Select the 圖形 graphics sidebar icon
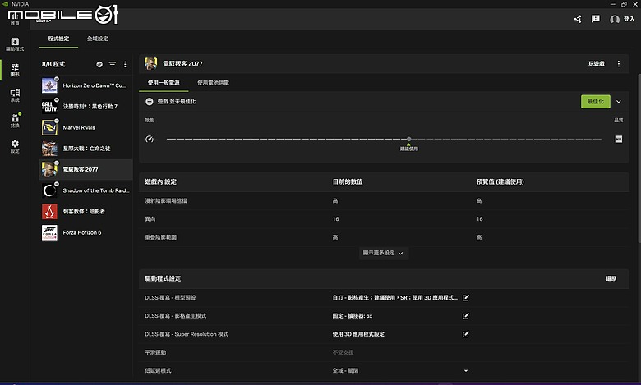Image resolution: width=641 pixels, height=385 pixels. [15, 70]
